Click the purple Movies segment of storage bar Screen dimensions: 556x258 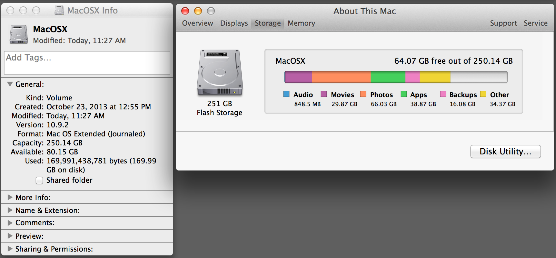[x=298, y=77]
